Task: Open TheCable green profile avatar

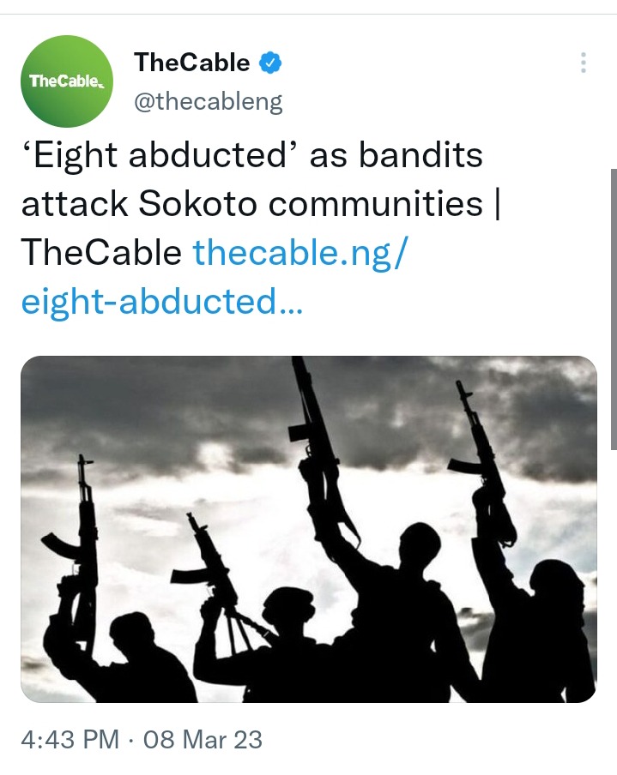Action: click(67, 81)
